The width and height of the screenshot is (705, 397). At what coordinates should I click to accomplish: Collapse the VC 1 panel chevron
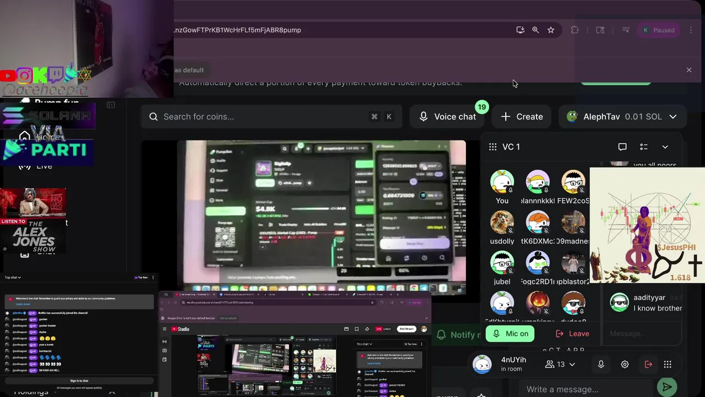(665, 147)
